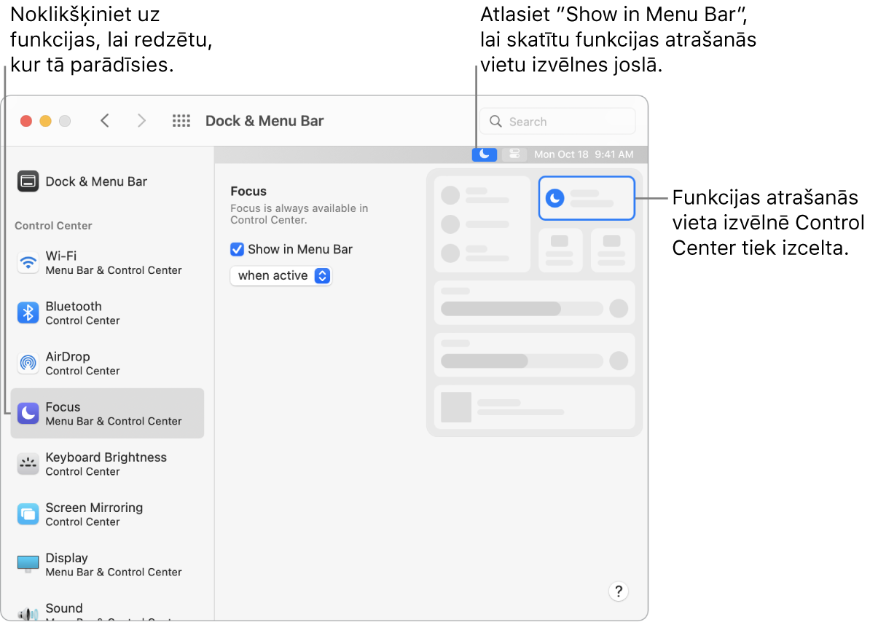Select Wi-Fi in the sidebar

click(x=107, y=263)
